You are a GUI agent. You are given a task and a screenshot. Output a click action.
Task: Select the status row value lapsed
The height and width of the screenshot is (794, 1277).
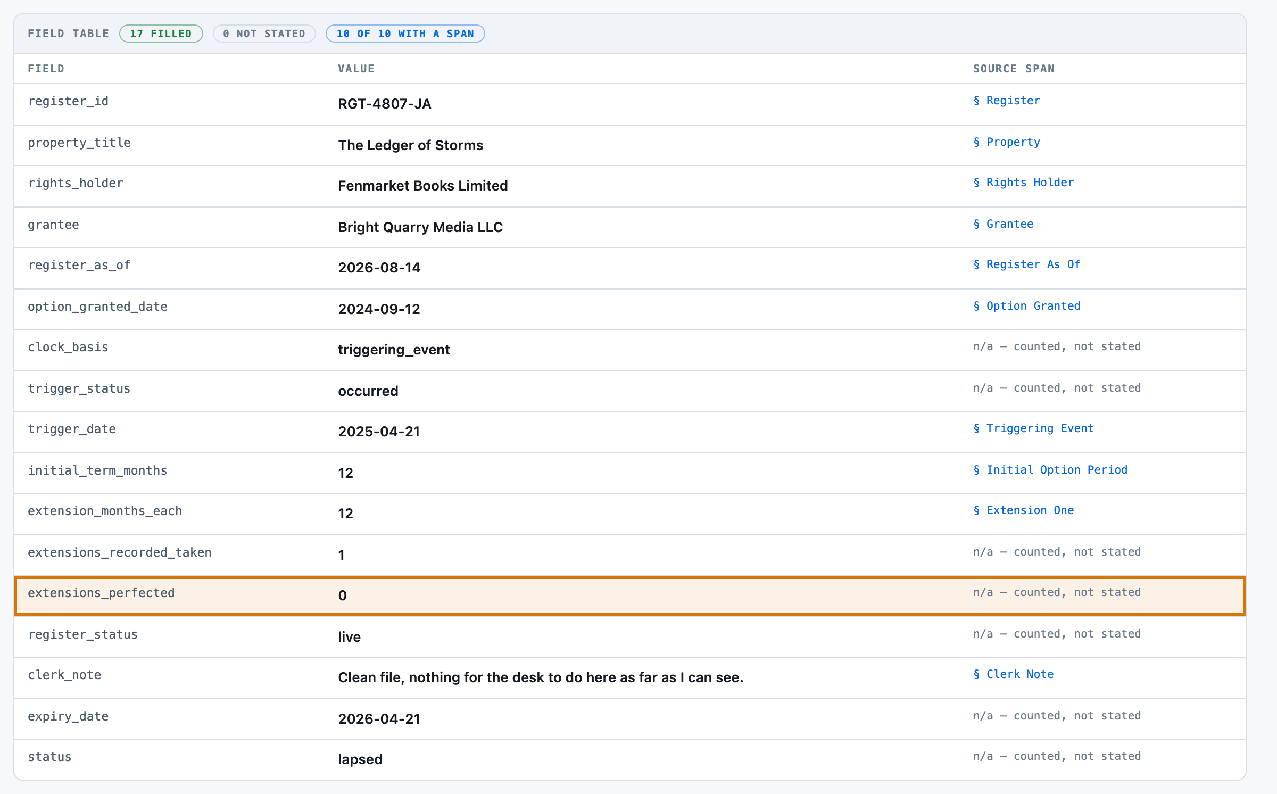360,759
